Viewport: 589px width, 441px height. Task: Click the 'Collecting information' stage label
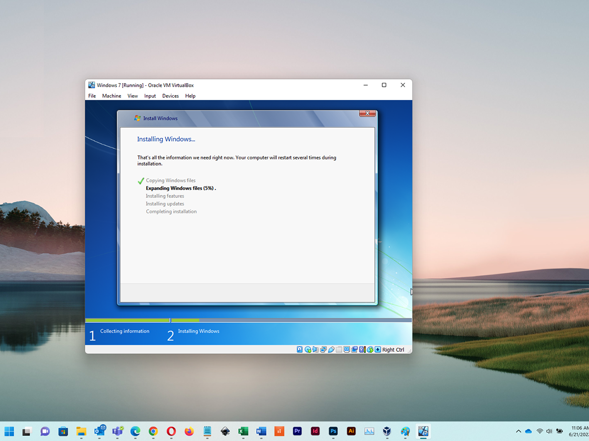[125, 331]
